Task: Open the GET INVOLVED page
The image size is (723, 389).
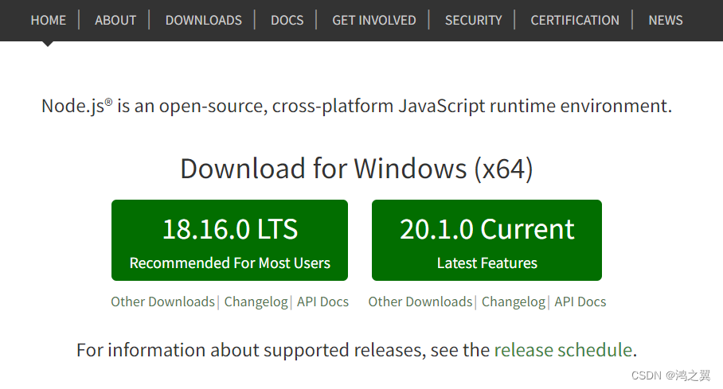Action: (x=374, y=20)
